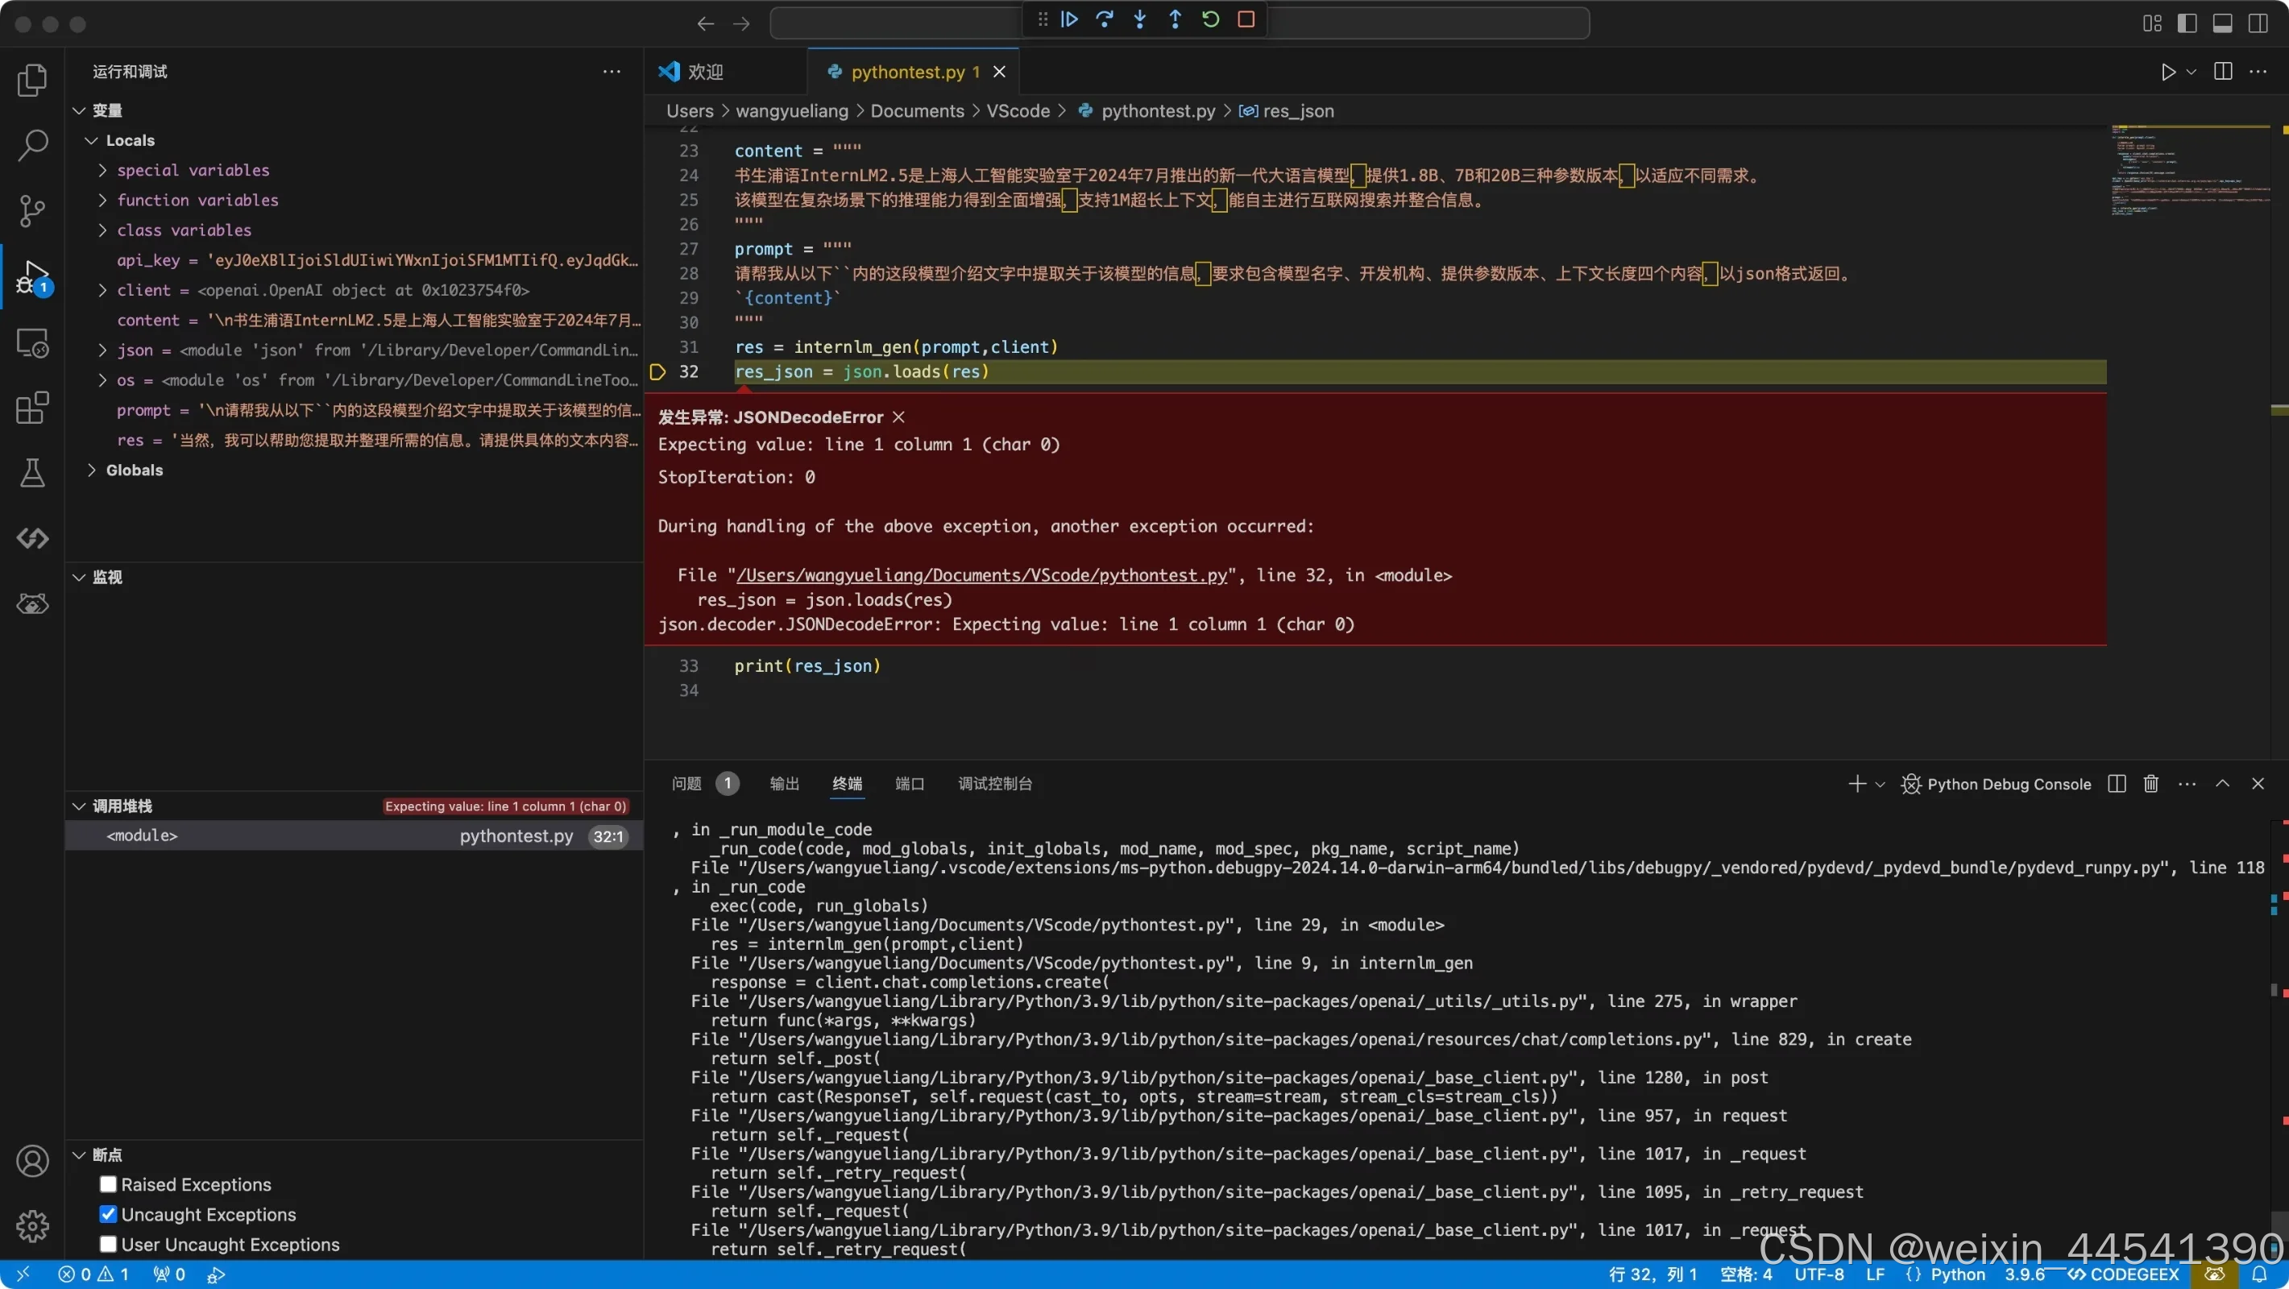The width and height of the screenshot is (2289, 1289).
Task: Stop debugging with the red square
Action: [1246, 19]
